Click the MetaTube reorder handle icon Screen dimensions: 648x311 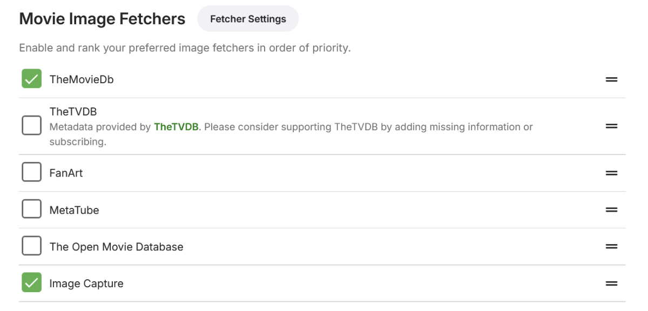tap(611, 210)
